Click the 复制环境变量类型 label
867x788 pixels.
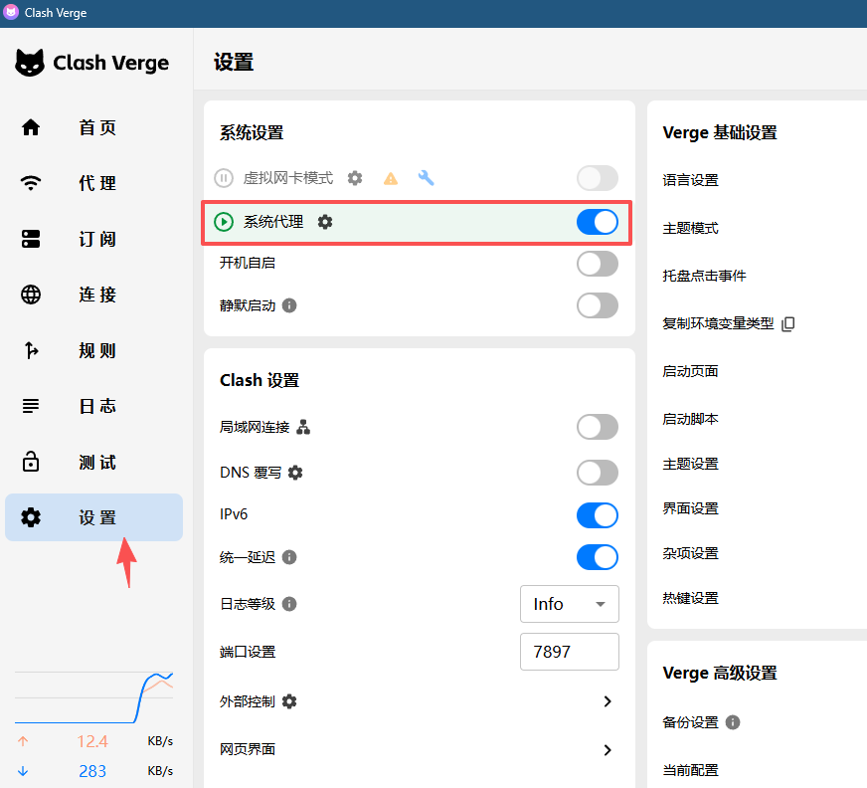718,323
